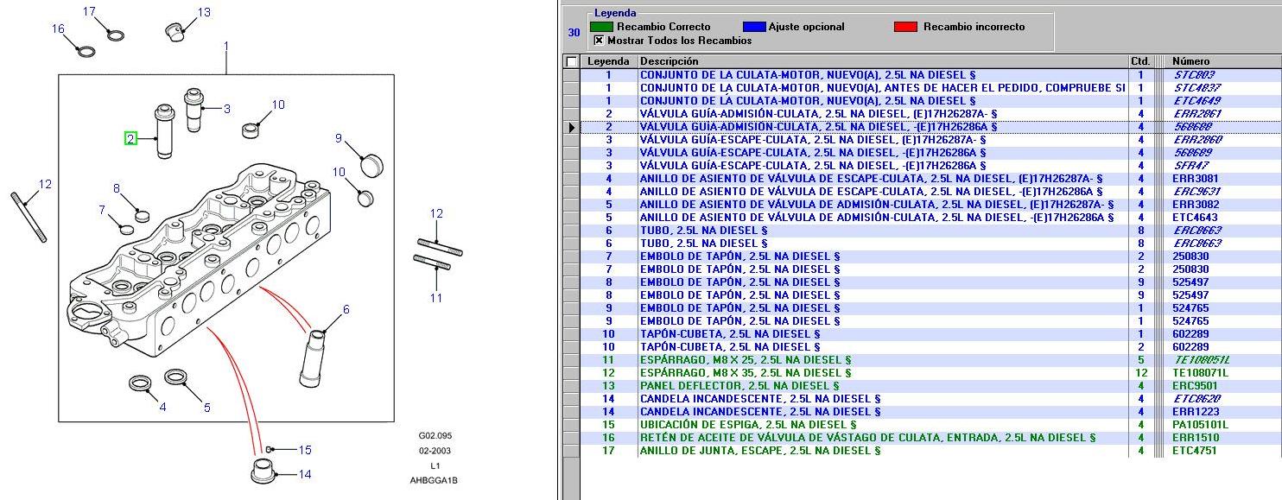Click callout 16 seal ring in diagram
Viewport: 1282px width, 500px height.
click(x=59, y=29)
